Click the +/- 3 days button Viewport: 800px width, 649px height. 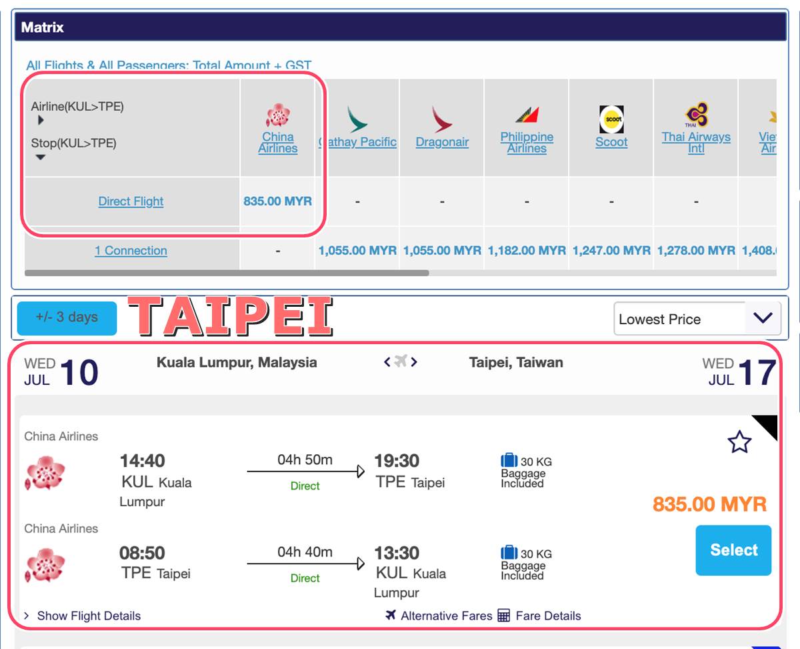pyautogui.click(x=67, y=317)
